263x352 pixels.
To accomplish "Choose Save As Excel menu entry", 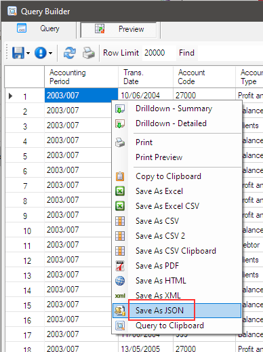I will (177, 191).
